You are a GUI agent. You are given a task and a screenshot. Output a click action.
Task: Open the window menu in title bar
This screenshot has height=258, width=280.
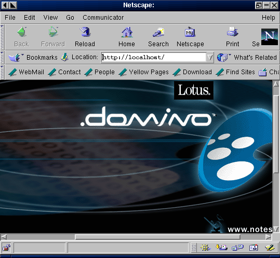pyautogui.click(x=5, y=5)
